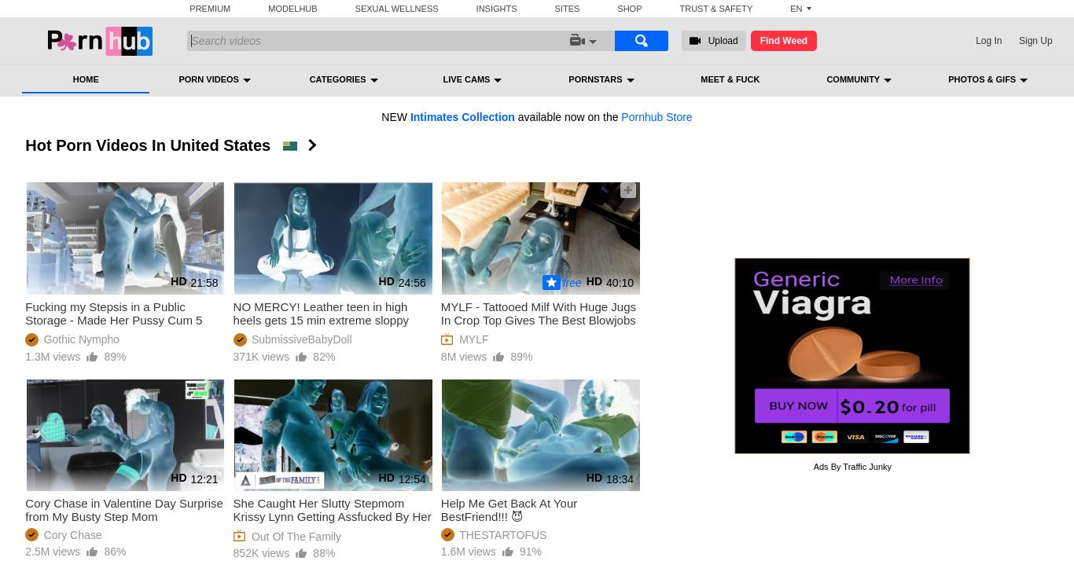Click the thumbs-up icon beside 91%
Image resolution: width=1074 pixels, height=572 pixels.
(x=508, y=552)
